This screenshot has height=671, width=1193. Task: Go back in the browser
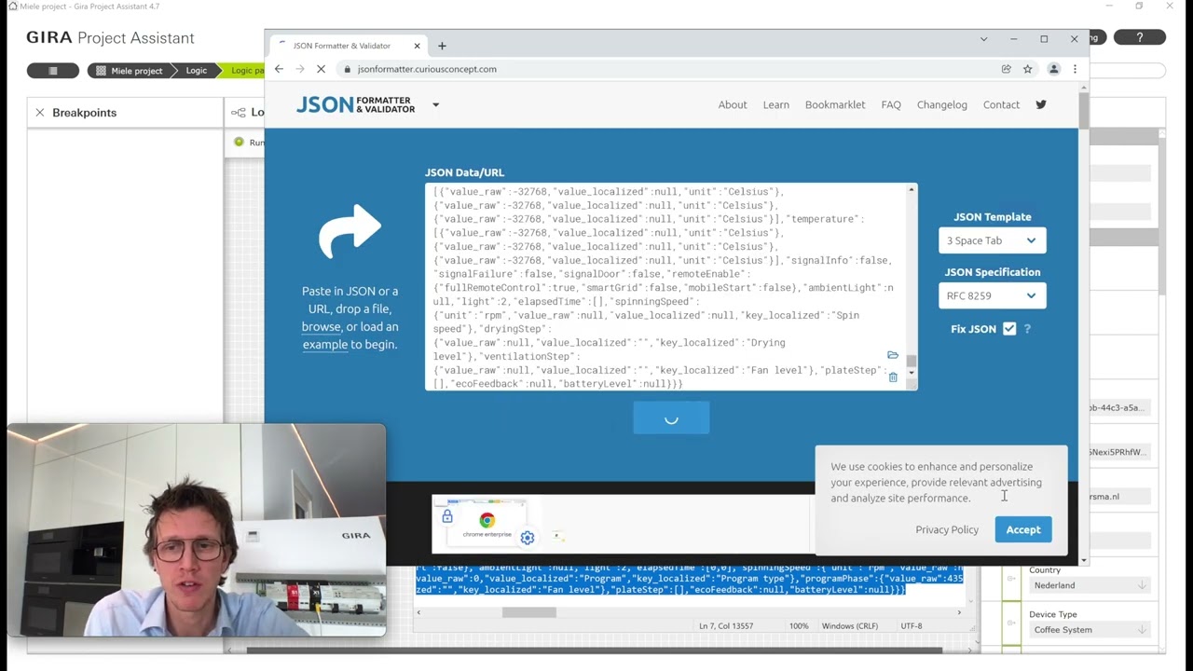(x=279, y=69)
